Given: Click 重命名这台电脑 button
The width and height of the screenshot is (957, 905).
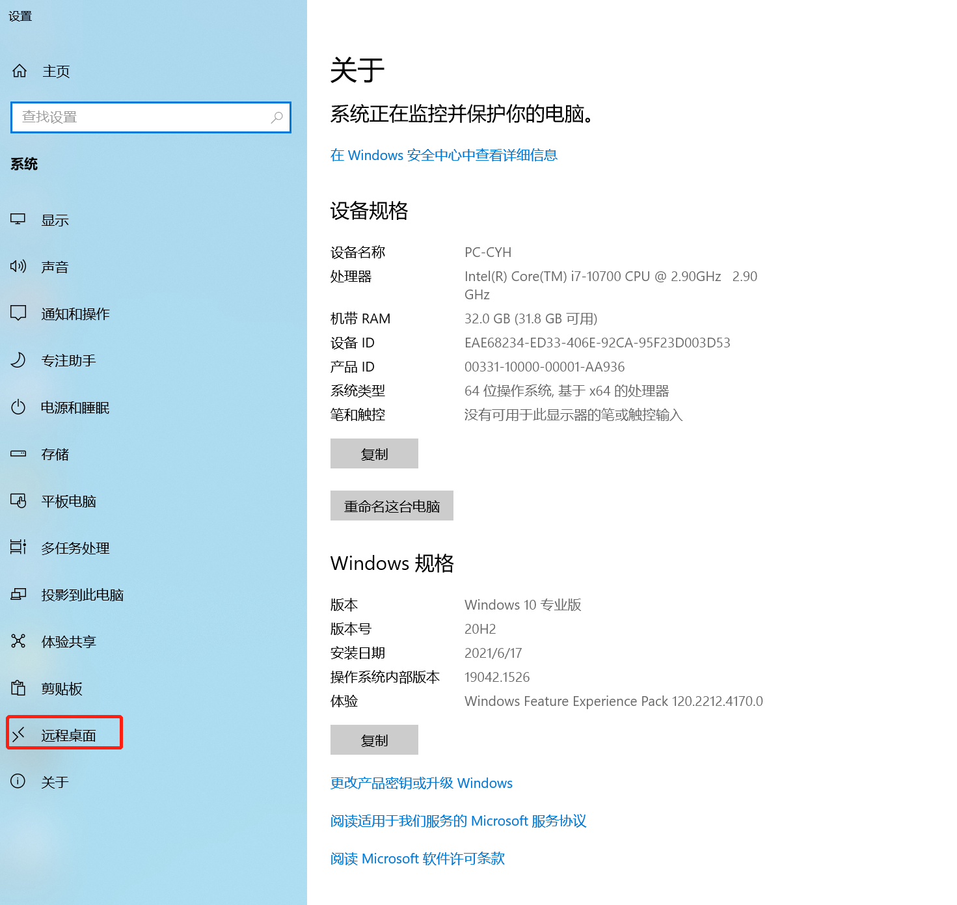Looking at the screenshot, I should (x=392, y=506).
